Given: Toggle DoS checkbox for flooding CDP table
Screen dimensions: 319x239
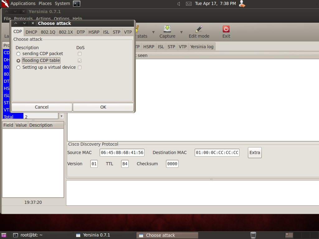Looking at the screenshot, I should 80,61.
